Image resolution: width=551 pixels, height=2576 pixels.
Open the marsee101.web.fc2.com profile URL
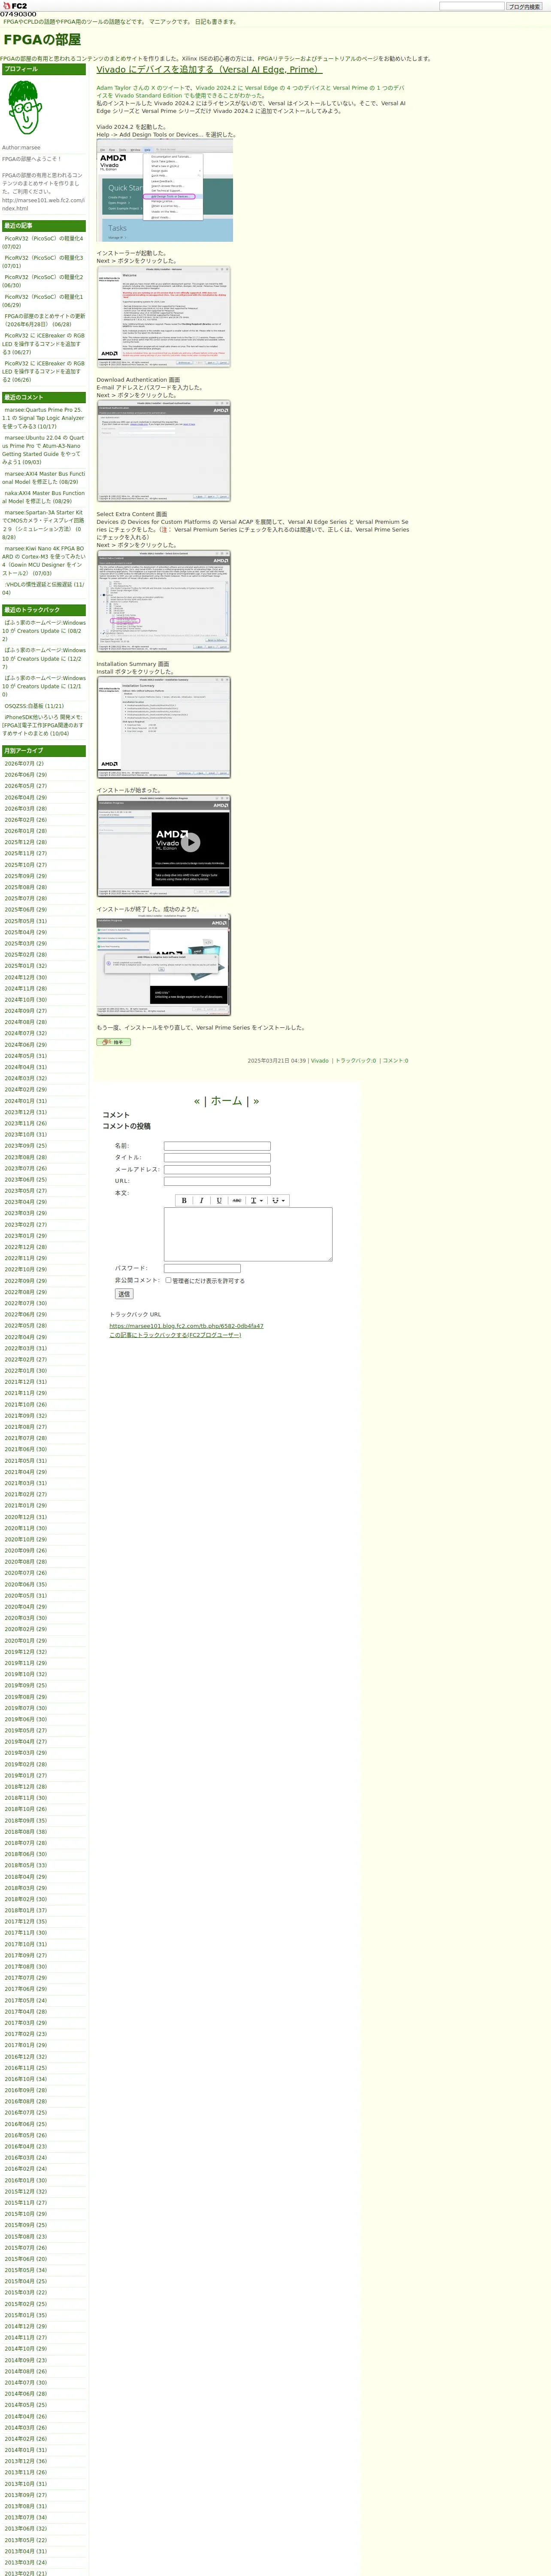(43, 204)
